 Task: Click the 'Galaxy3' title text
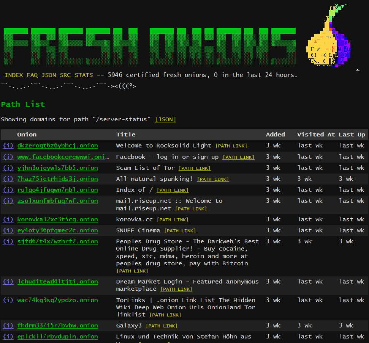pyautogui.click(x=129, y=326)
